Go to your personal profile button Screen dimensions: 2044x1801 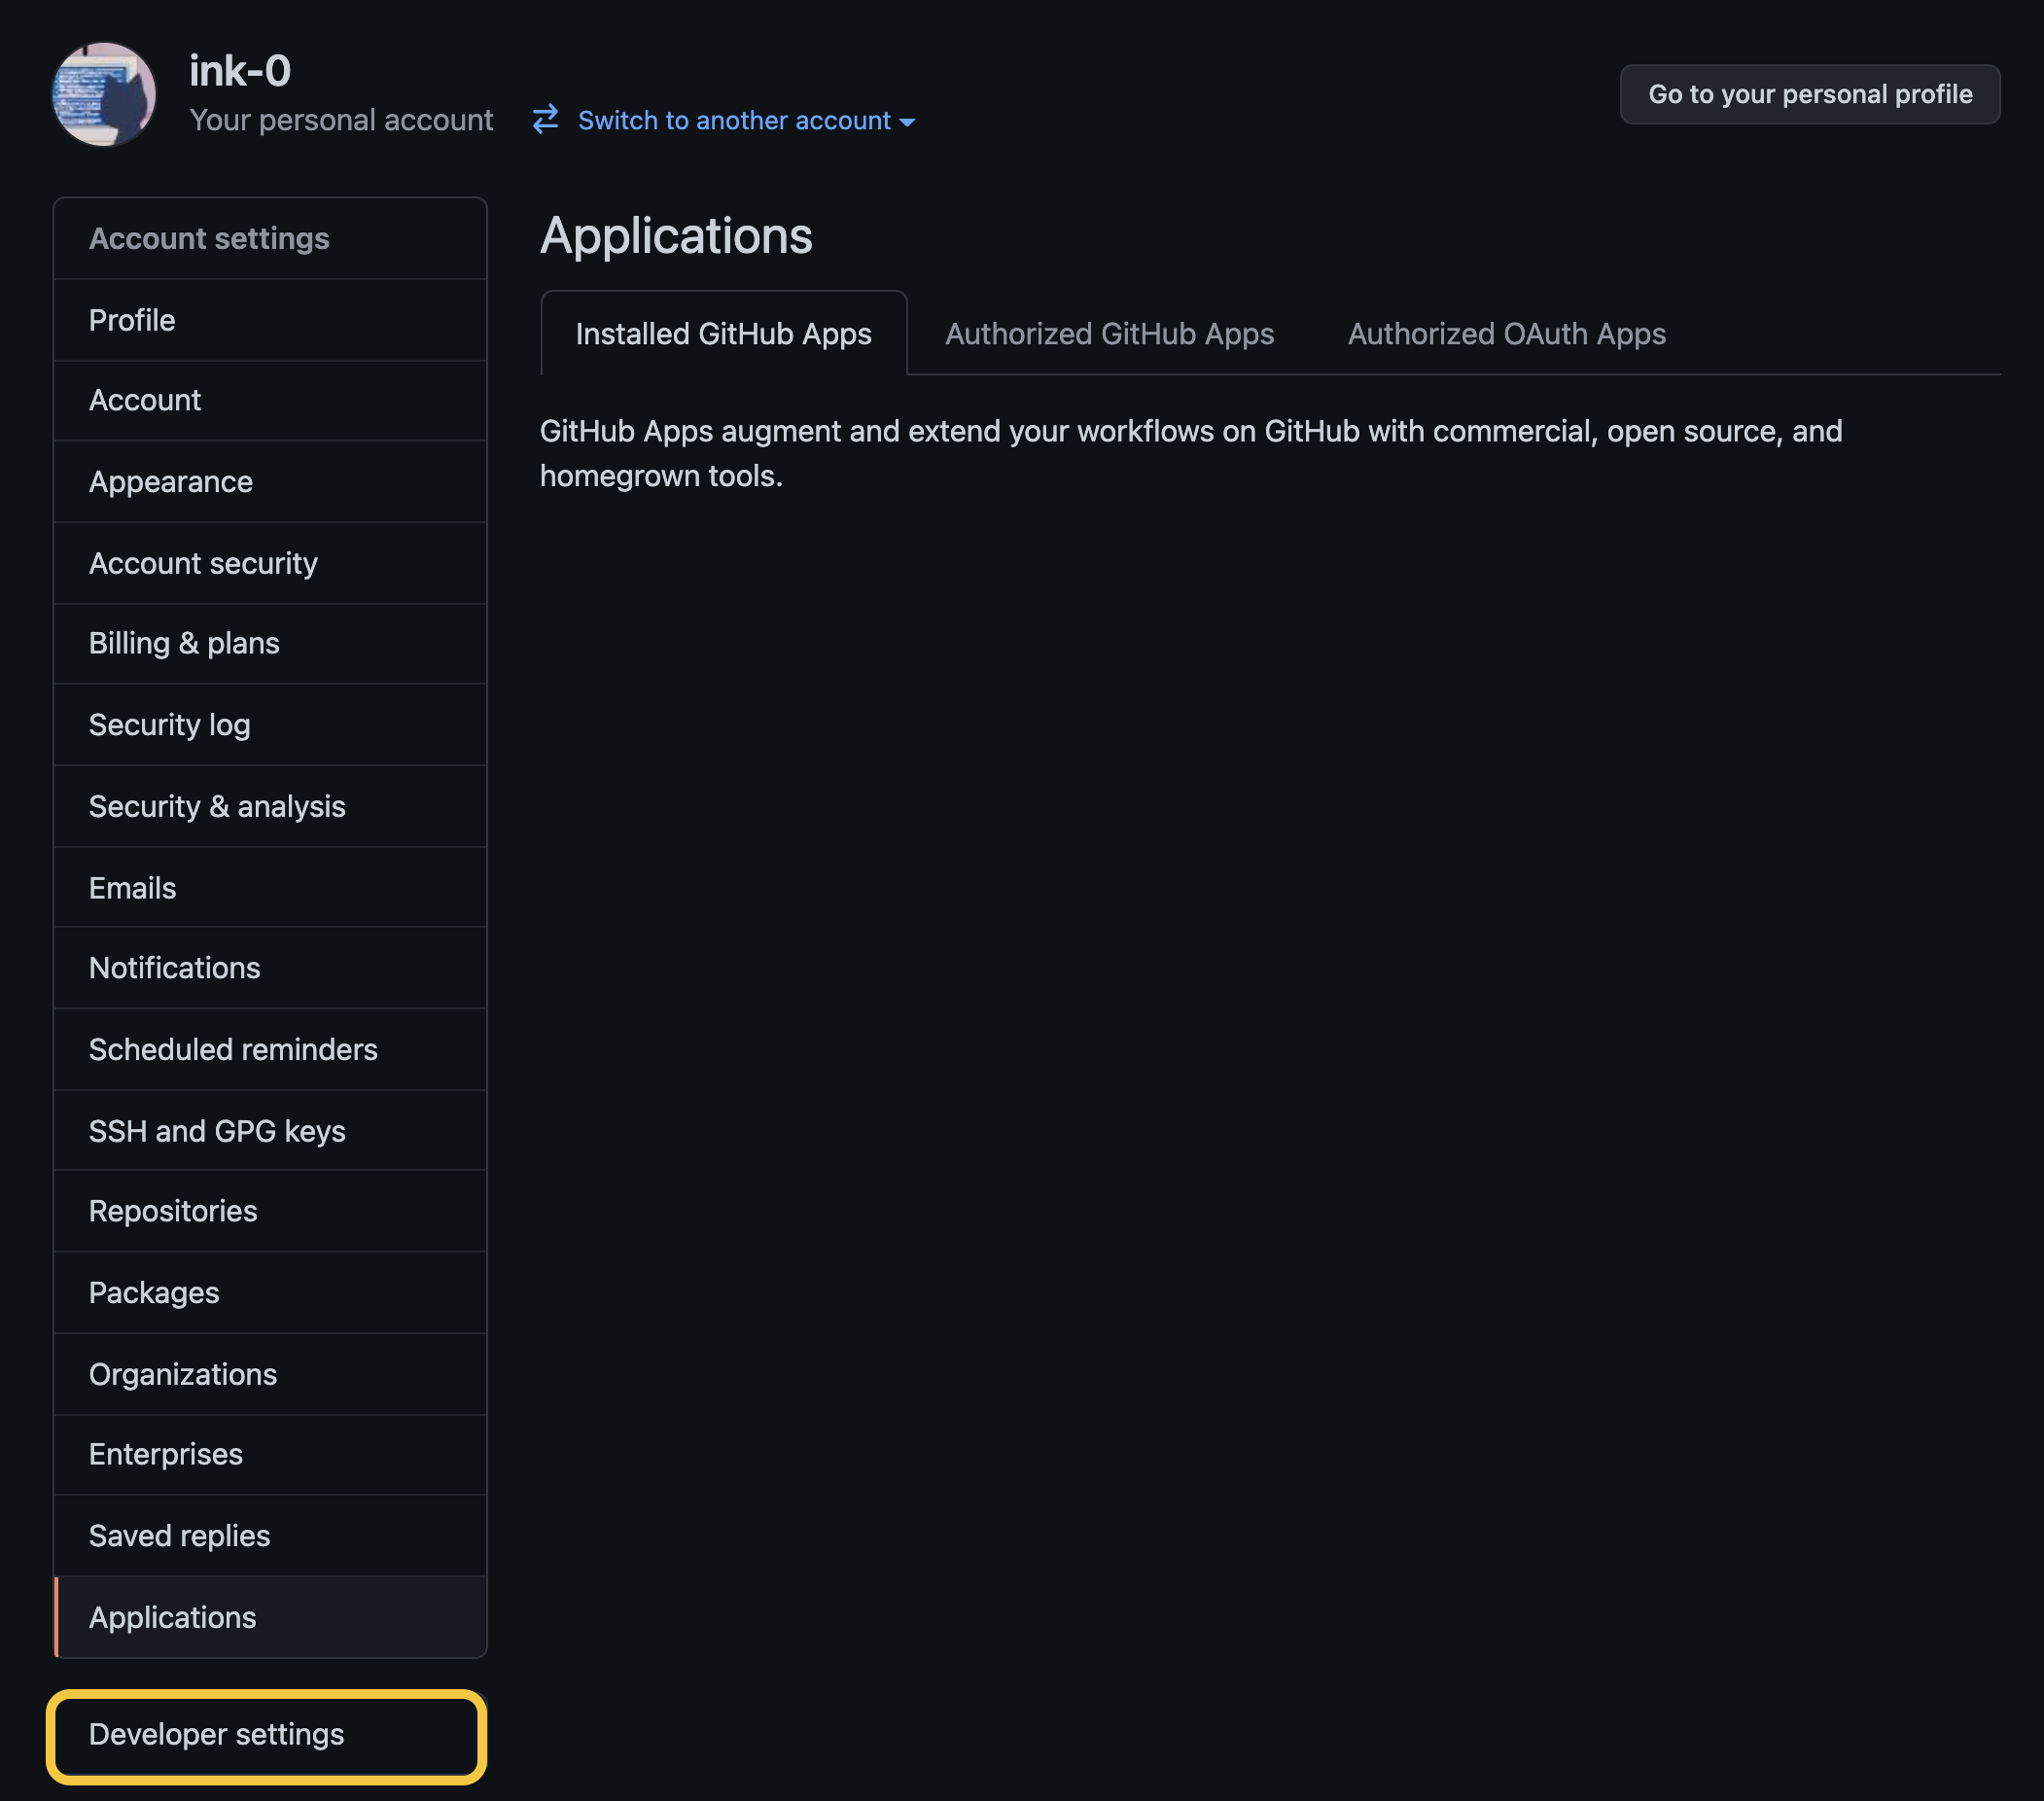coord(1809,94)
